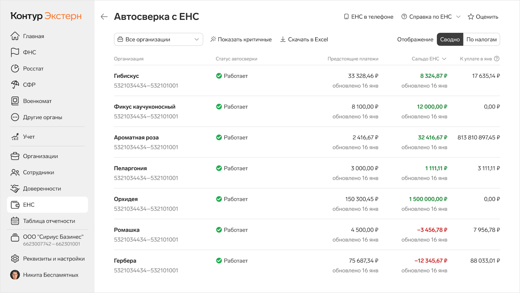520x293 pixels.
Task: Click the umbrella icon for СФР
Action: pos(15,85)
